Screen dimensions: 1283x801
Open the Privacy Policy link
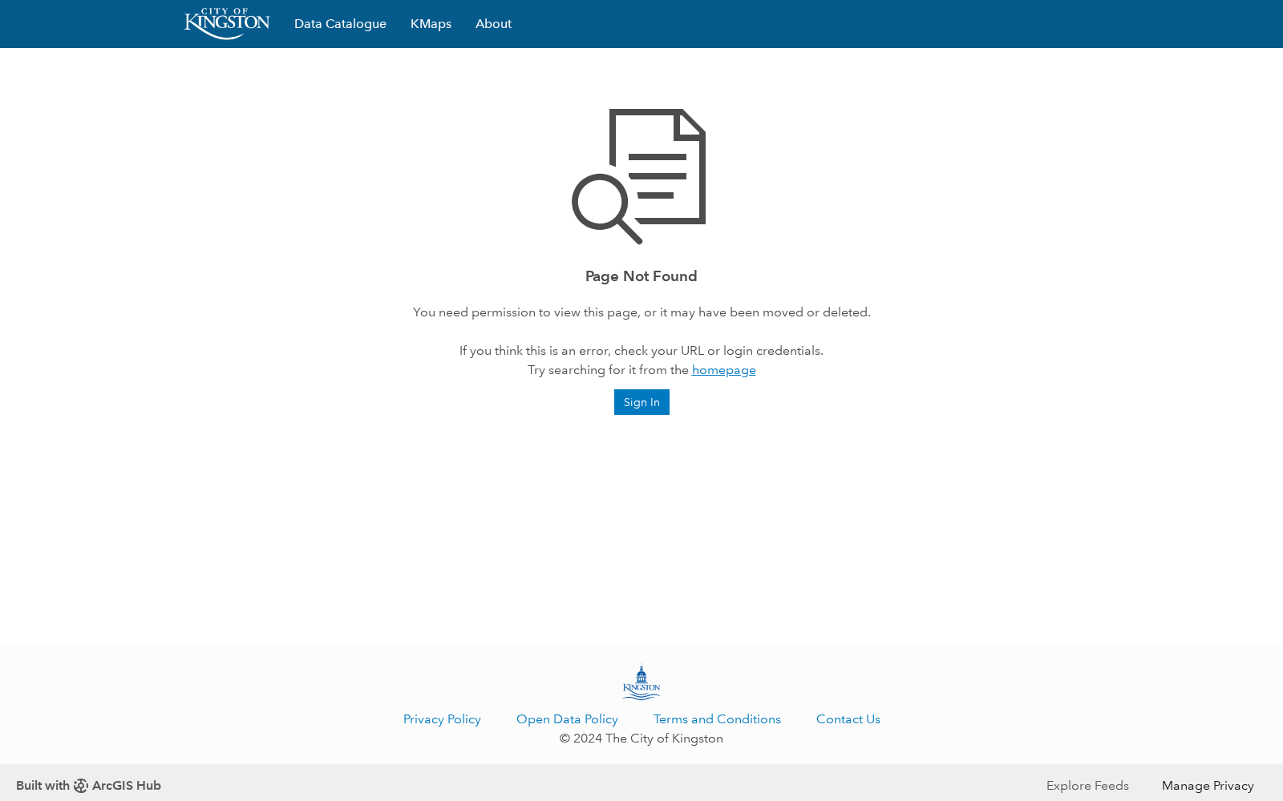pos(442,719)
